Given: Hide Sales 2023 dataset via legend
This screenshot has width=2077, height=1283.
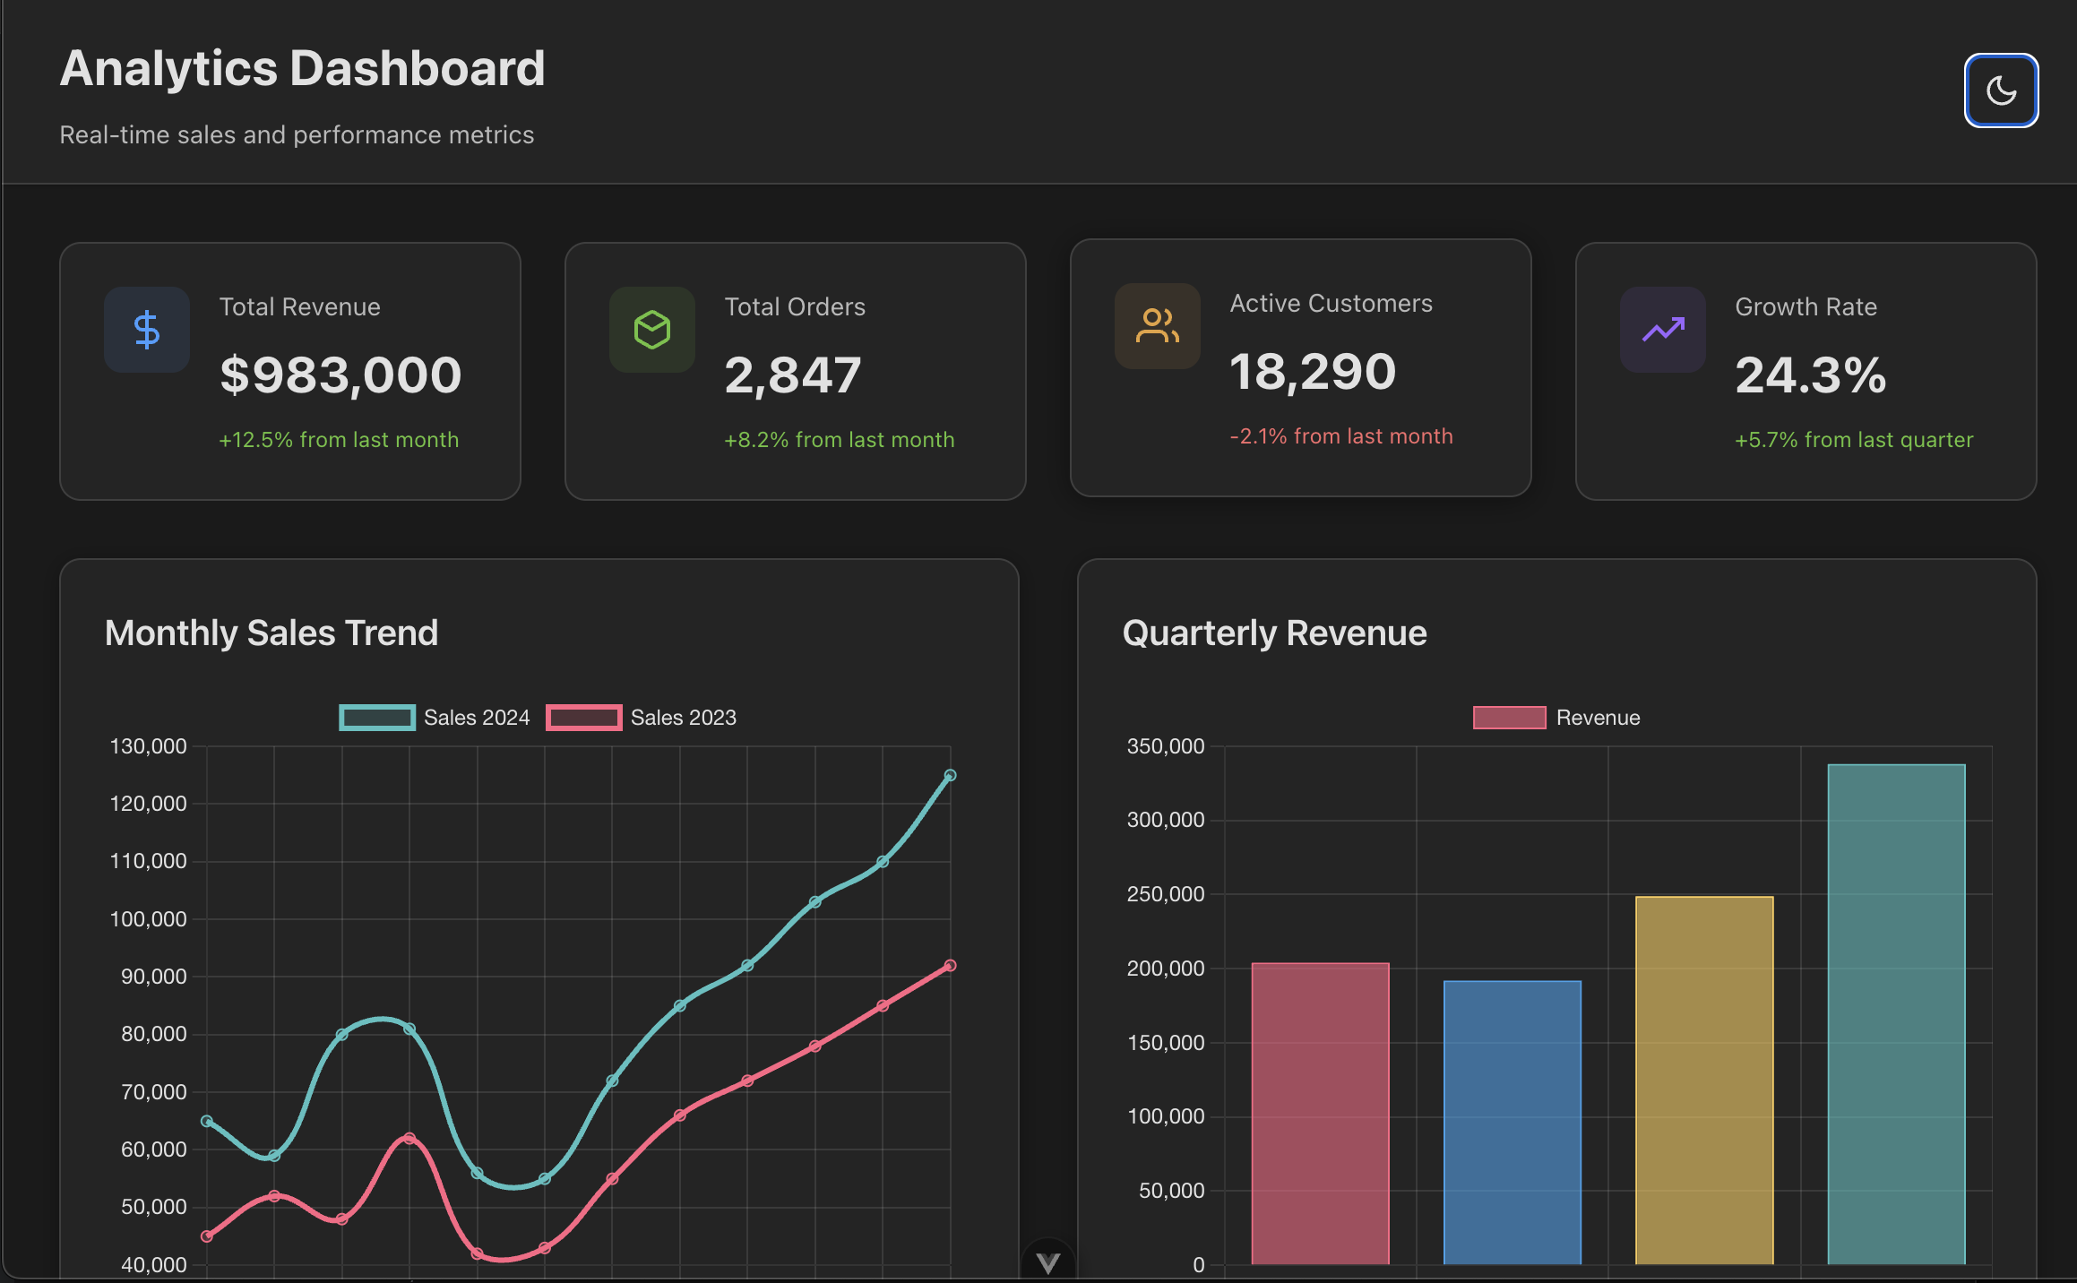Looking at the screenshot, I should click(x=683, y=718).
